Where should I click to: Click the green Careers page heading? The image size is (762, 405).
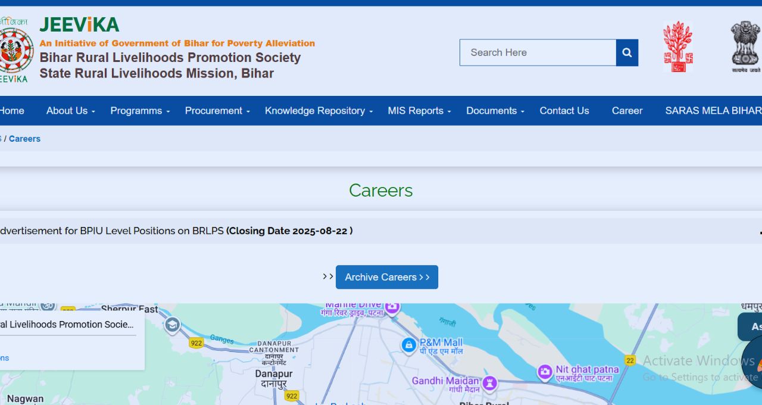(x=381, y=191)
